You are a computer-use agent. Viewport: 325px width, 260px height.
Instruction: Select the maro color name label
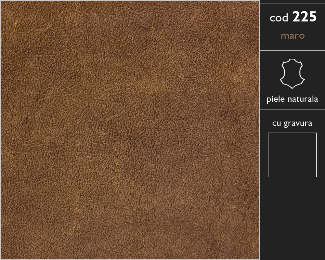[x=292, y=36]
